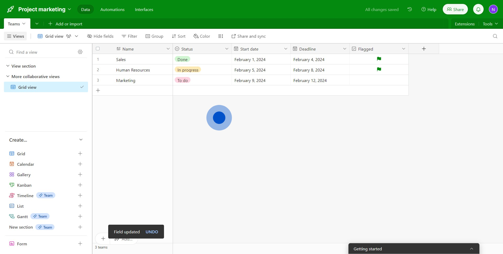Open the notifications bell
This screenshot has height=254, width=503.
click(x=478, y=9)
